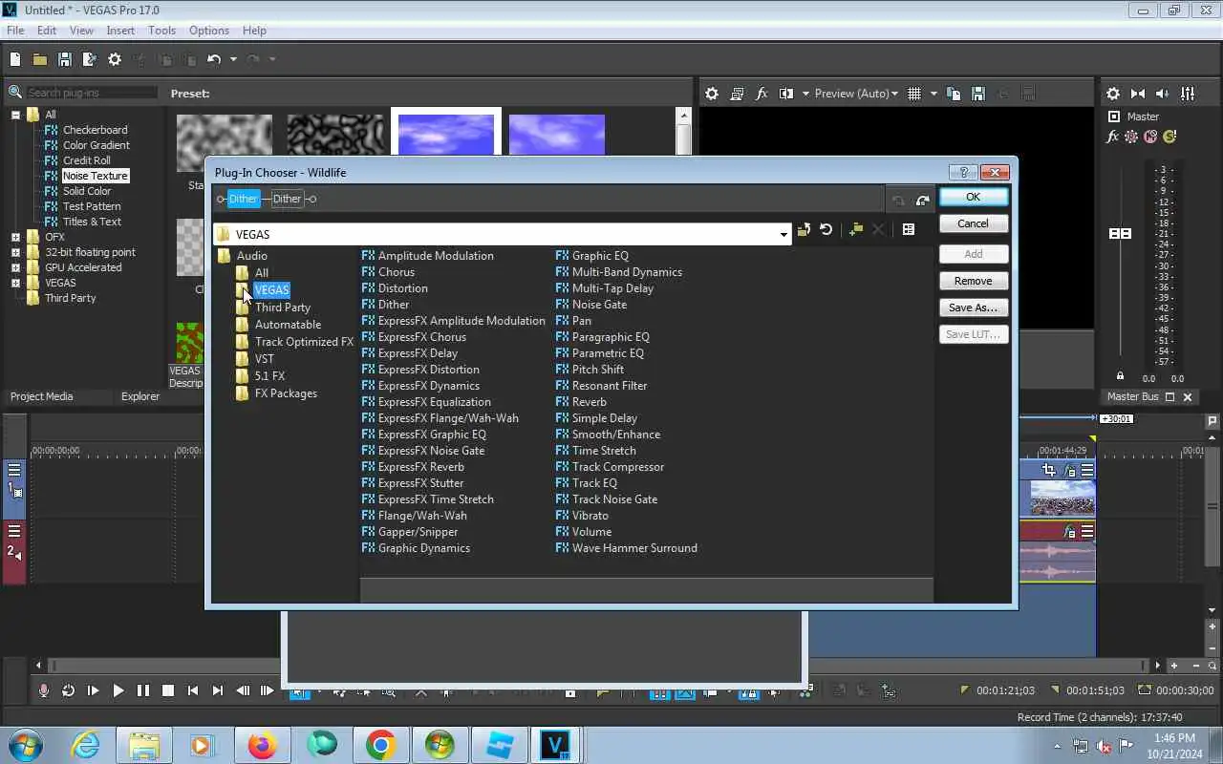The height and width of the screenshot is (764, 1223).
Task: Click the Help question mark on Plug-In Chooser
Action: (x=962, y=172)
